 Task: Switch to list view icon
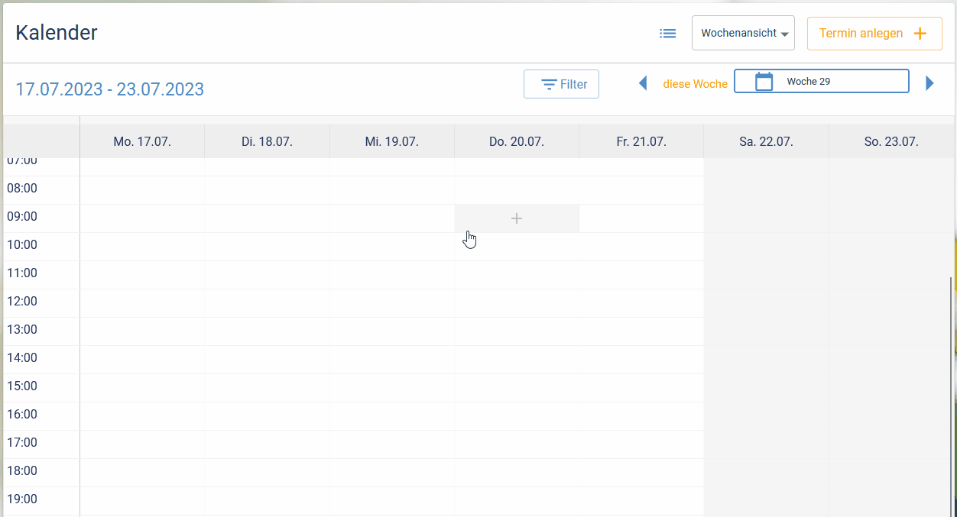pyautogui.click(x=668, y=34)
